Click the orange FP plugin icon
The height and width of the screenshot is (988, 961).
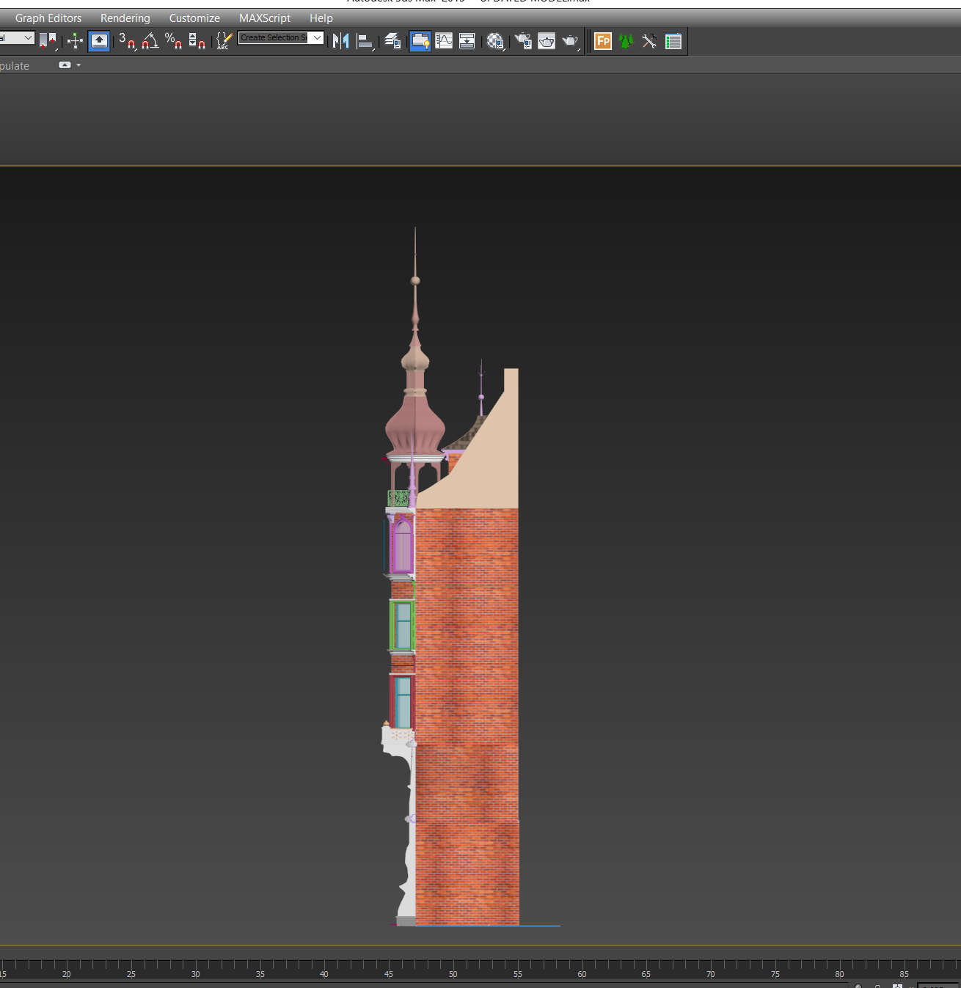click(x=603, y=41)
